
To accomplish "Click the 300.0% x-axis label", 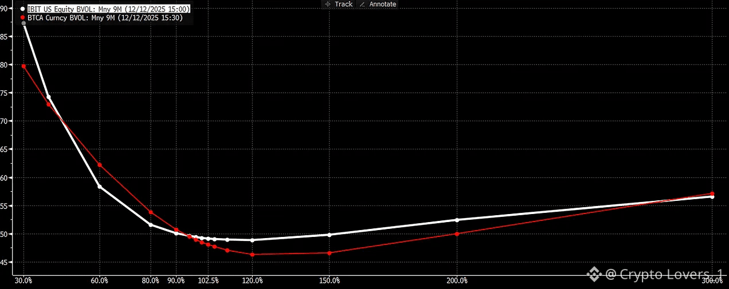I will click(712, 280).
